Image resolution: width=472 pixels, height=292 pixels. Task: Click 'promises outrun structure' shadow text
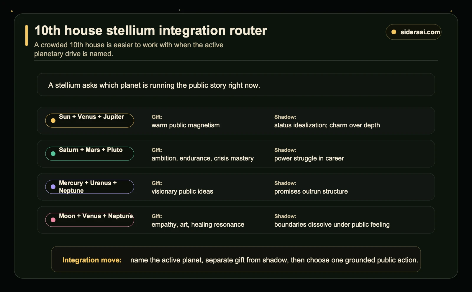311,192
